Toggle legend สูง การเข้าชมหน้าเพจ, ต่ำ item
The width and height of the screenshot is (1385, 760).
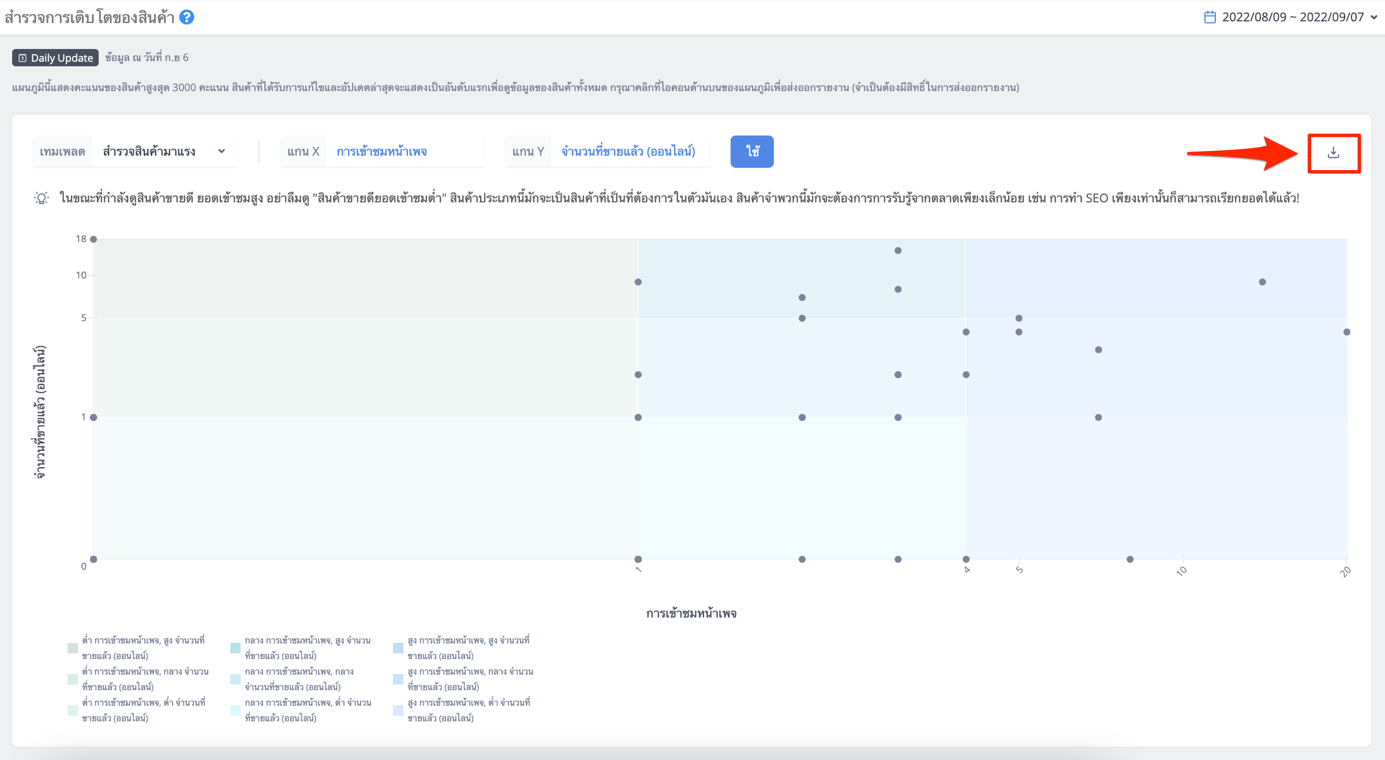[462, 710]
